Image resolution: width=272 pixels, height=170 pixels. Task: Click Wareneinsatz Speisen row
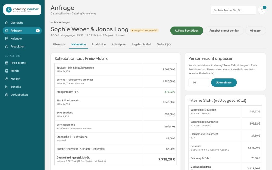[225, 112]
